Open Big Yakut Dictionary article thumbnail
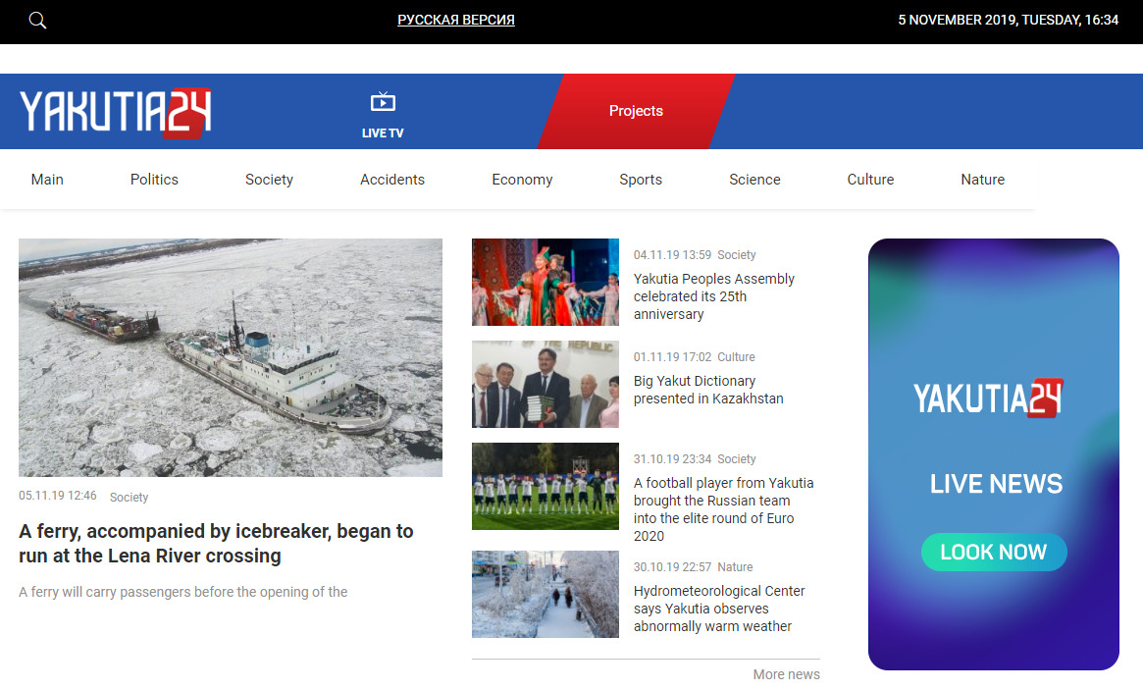1143x690 pixels. pyautogui.click(x=546, y=384)
